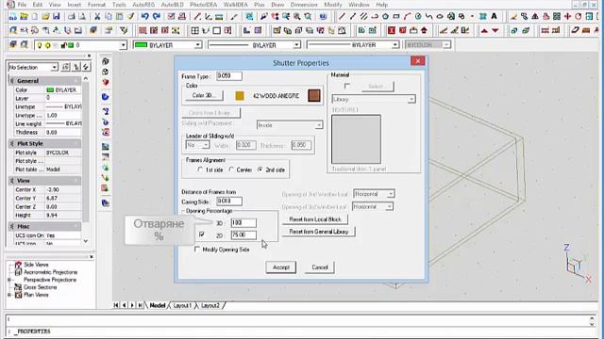
Task: Switch to the Layout1 tab
Action: (x=182, y=305)
